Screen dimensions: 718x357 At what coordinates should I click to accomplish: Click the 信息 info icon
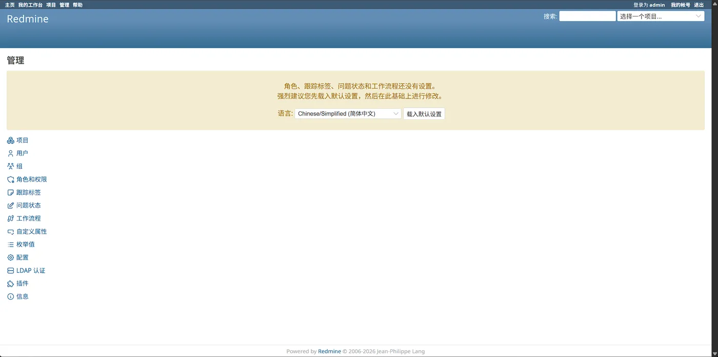coord(10,296)
